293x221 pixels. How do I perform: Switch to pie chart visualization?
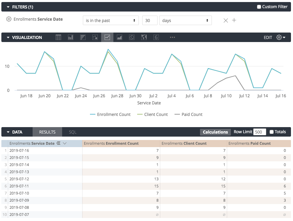point(132,38)
